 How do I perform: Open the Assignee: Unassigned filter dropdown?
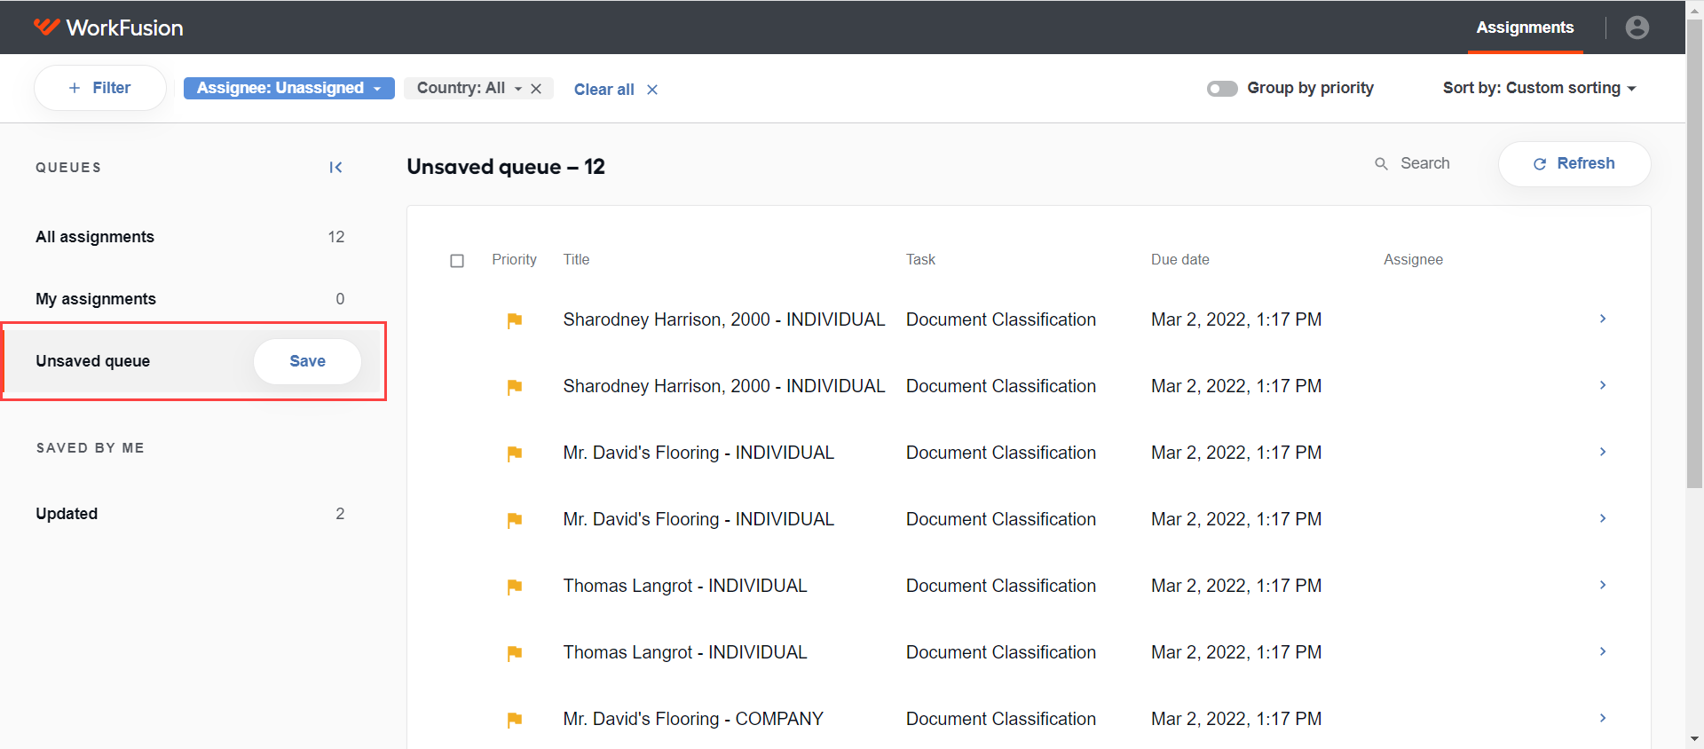click(289, 88)
